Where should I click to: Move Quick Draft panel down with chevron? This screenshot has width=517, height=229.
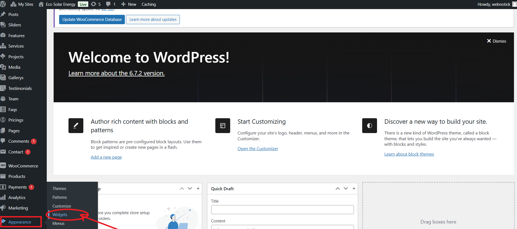tap(346, 188)
